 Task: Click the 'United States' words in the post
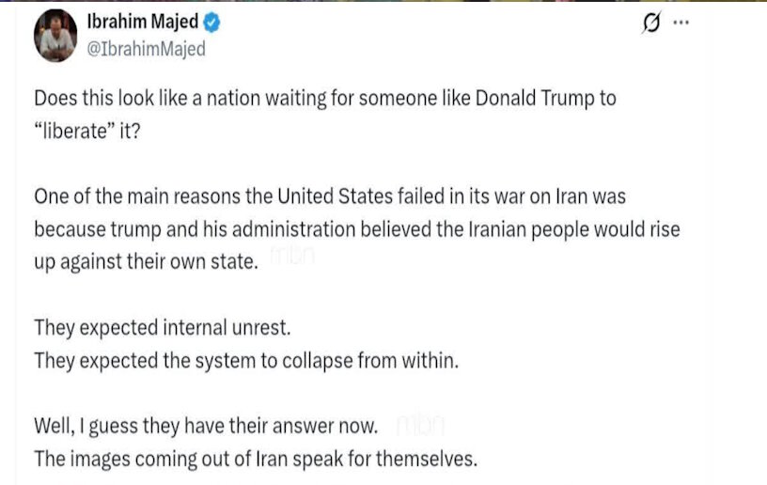click(335, 196)
